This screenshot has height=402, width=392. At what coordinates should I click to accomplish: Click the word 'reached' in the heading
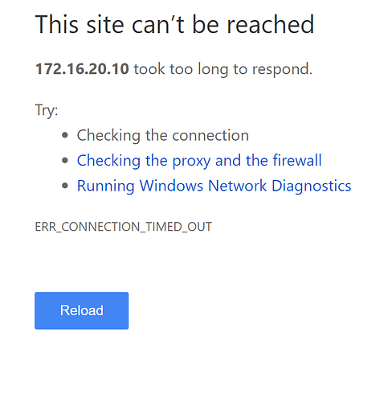(271, 25)
